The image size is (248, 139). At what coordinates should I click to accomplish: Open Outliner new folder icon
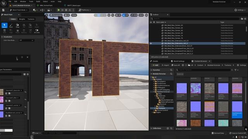pyautogui.click(x=242, y=19)
